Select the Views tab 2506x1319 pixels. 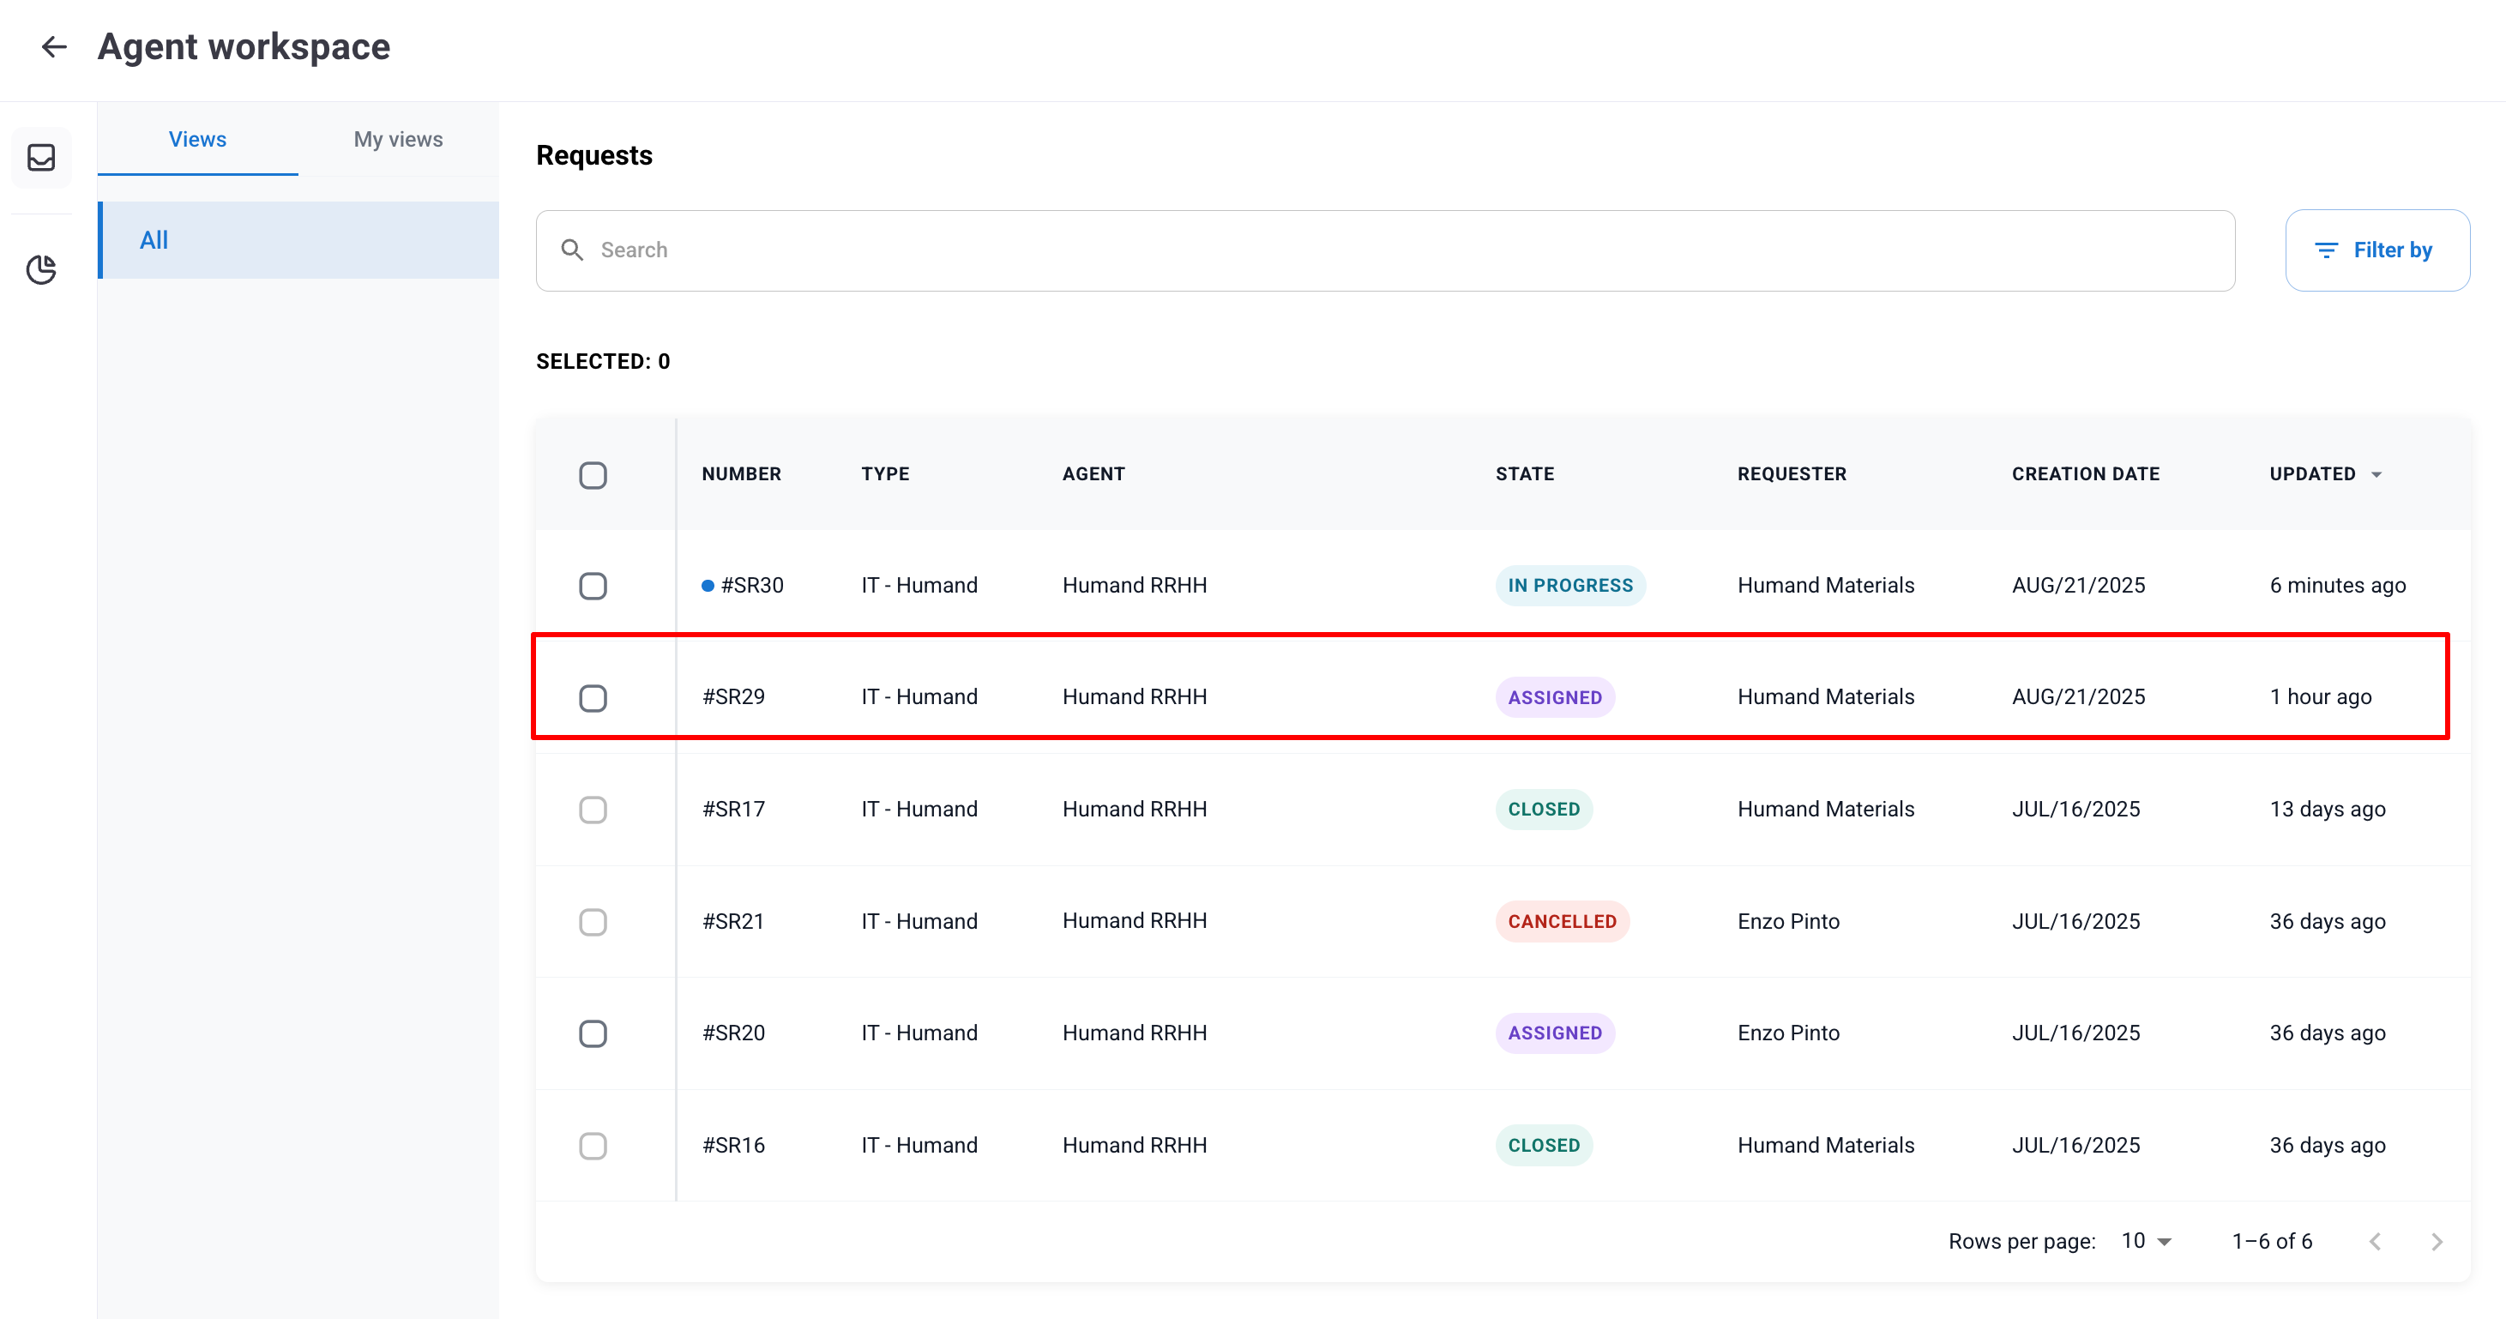pos(197,139)
